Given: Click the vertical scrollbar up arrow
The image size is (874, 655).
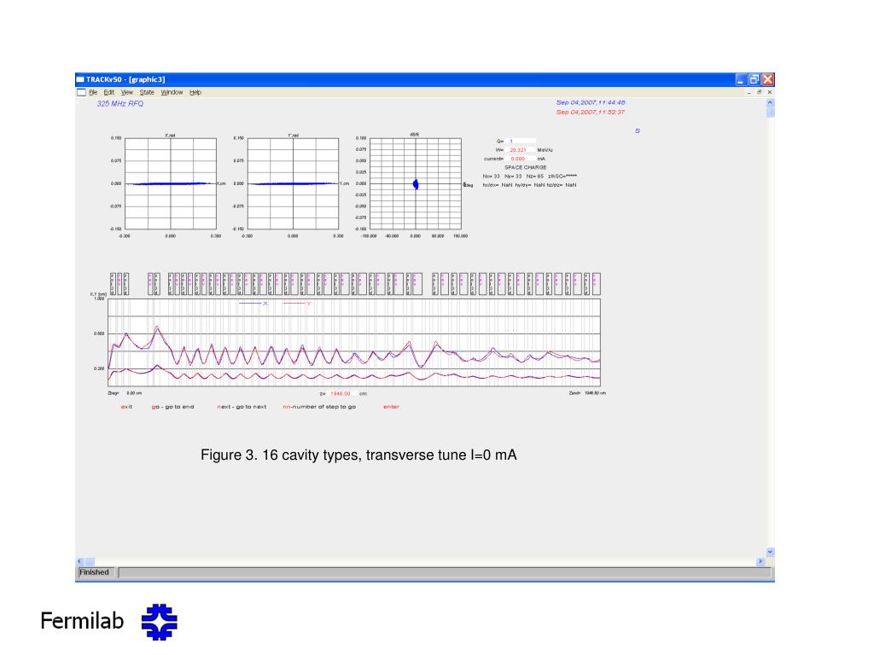Looking at the screenshot, I should click(770, 102).
